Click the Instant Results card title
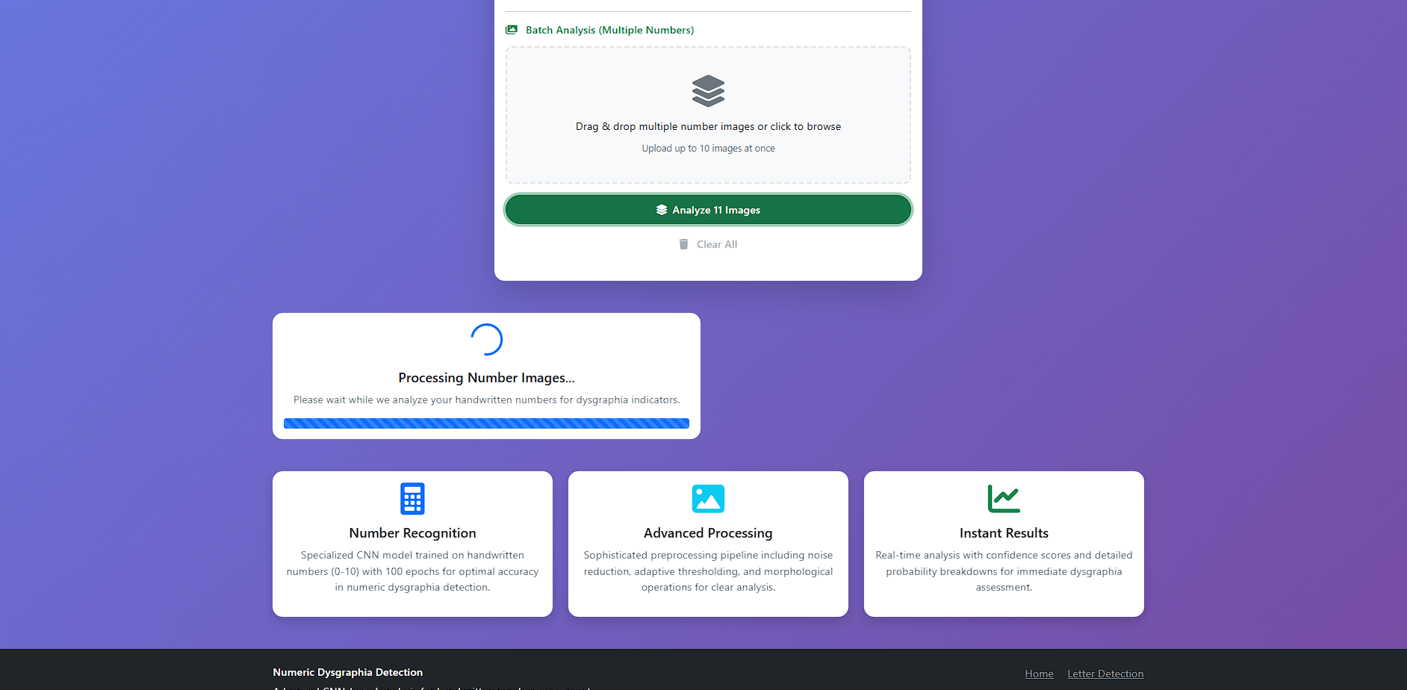This screenshot has width=1407, height=690. (1004, 533)
